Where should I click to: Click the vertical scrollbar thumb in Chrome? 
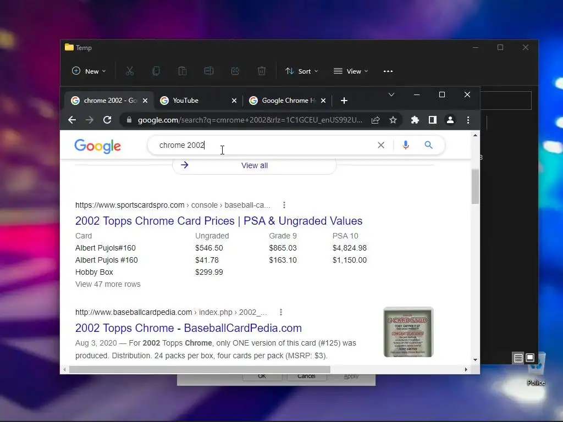click(x=476, y=187)
